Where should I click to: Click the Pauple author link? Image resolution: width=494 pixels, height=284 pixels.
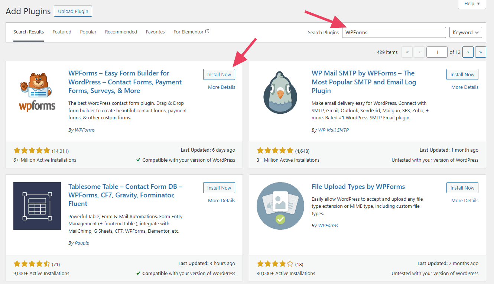point(82,243)
